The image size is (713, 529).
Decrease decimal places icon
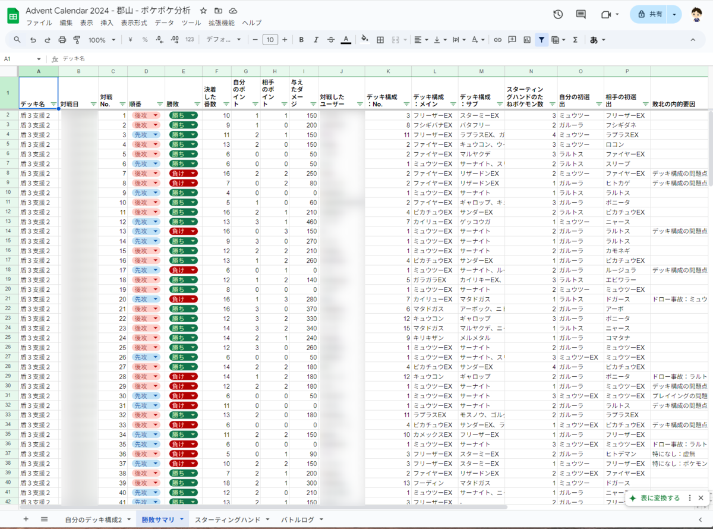160,40
